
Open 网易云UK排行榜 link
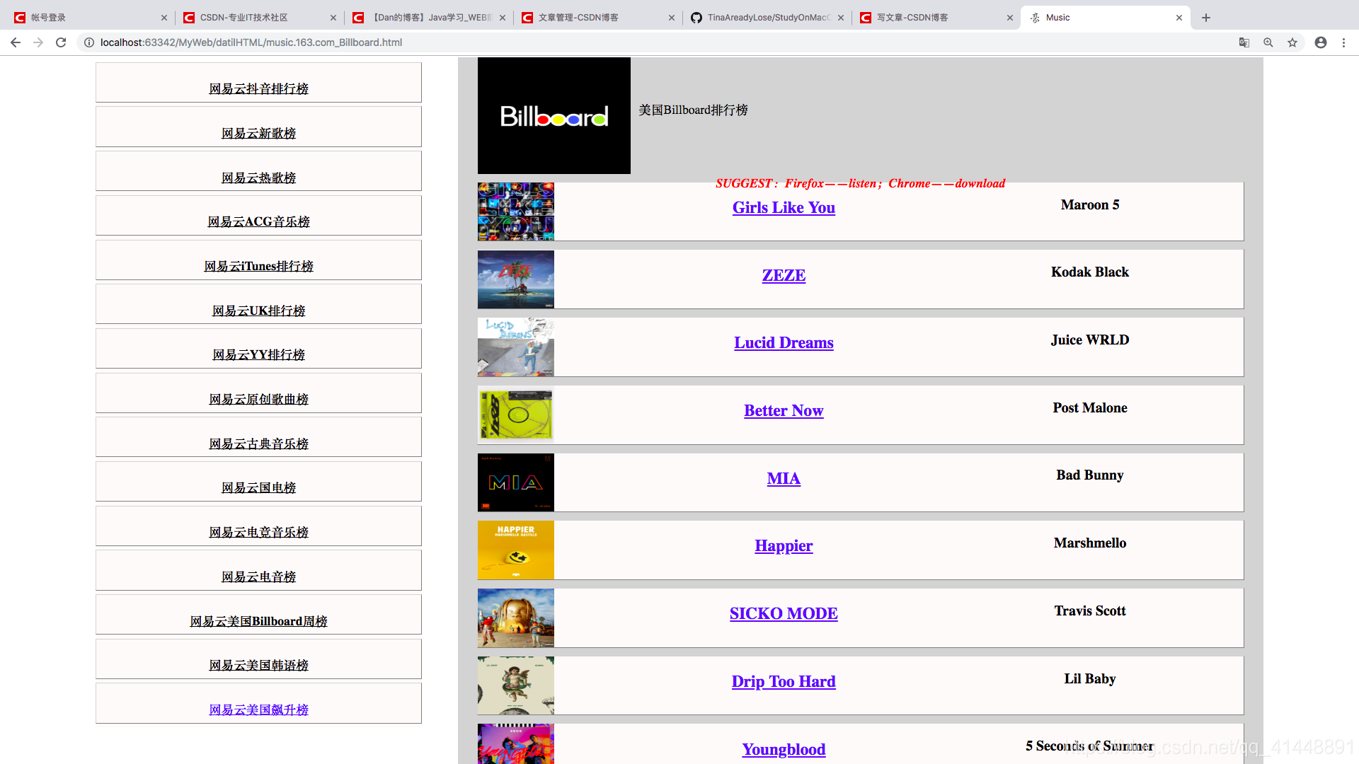pyautogui.click(x=258, y=311)
